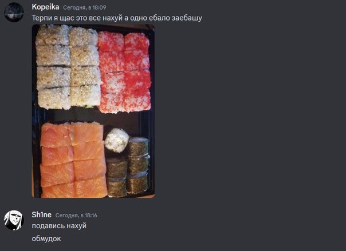Click the word 'заебашу' in Kopeika's message
Image resolution: width=346 pixels, height=251 pixels.
click(x=187, y=18)
